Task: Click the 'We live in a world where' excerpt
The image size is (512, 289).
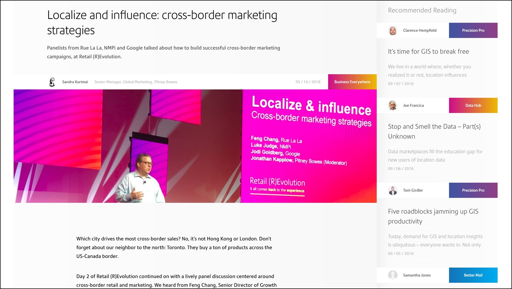Action: click(429, 71)
